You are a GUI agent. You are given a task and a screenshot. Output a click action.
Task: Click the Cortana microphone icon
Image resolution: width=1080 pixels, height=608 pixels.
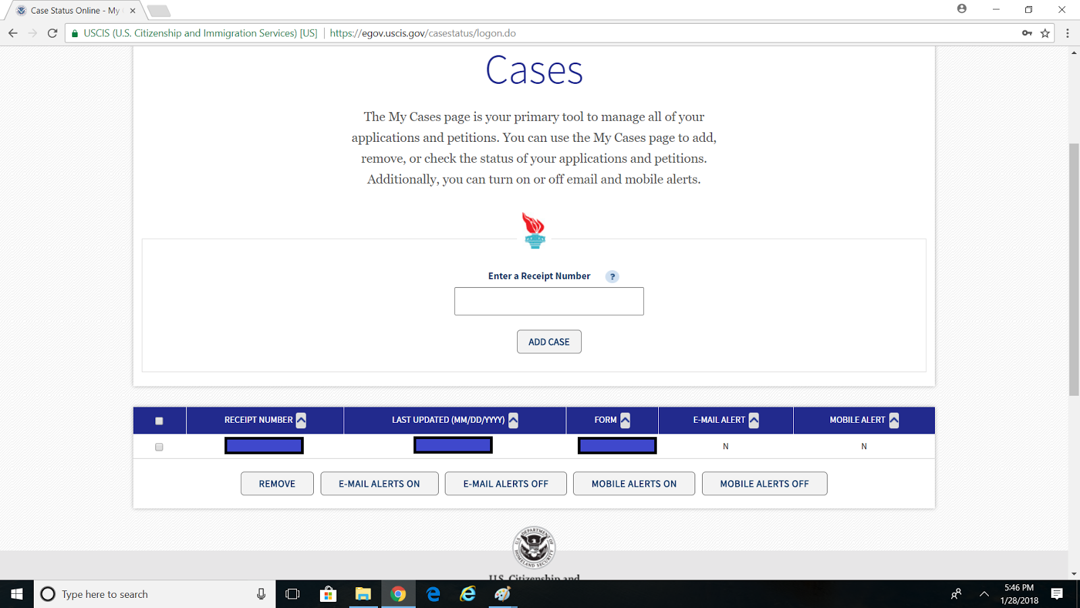click(x=261, y=594)
